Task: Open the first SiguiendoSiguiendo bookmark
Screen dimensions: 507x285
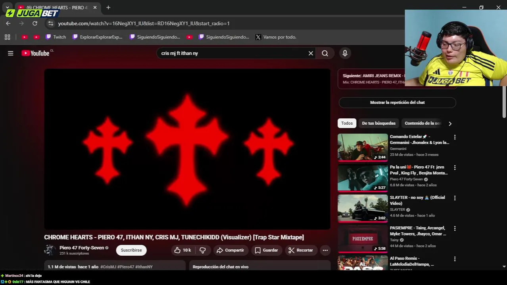Action: click(x=155, y=37)
